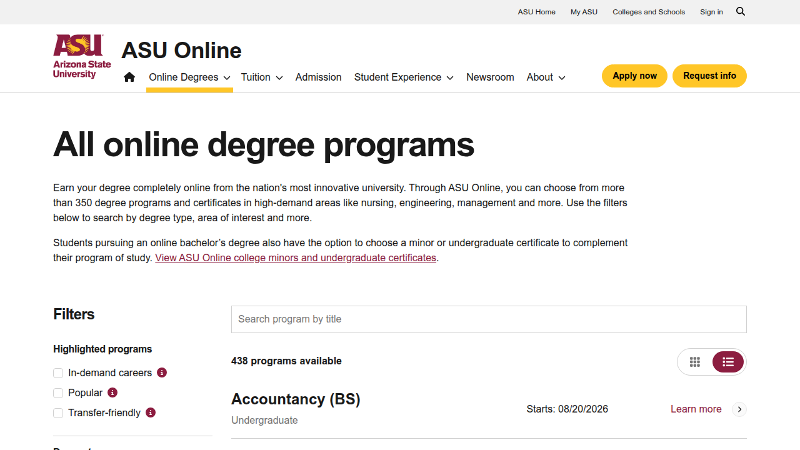The height and width of the screenshot is (450, 800).
Task: Expand the About menu
Action: tap(546, 77)
